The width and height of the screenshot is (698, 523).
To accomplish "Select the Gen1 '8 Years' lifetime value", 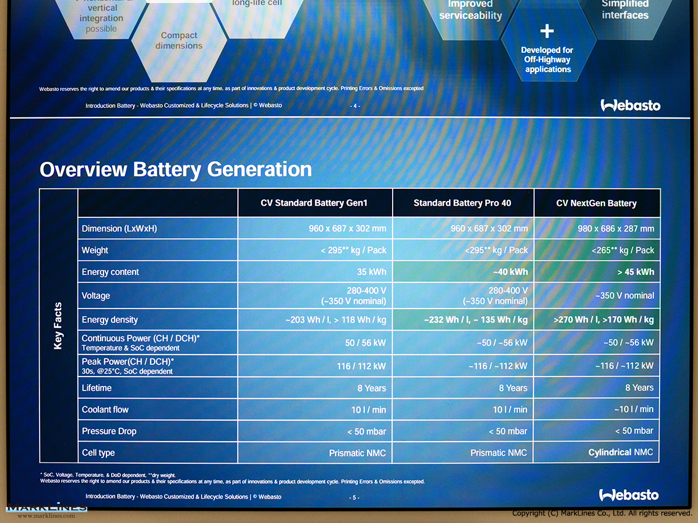I will tap(372, 388).
